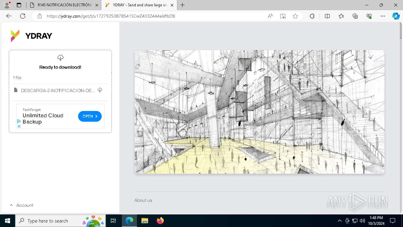The image size is (403, 227).
Task: Open Microsoft Edge from taskbar
Action: click(129, 221)
